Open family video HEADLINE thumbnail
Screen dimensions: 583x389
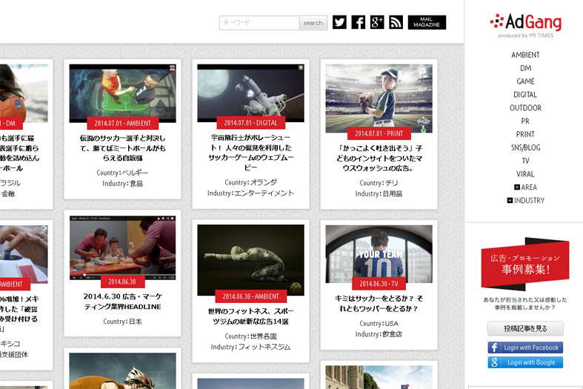pyautogui.click(x=123, y=247)
